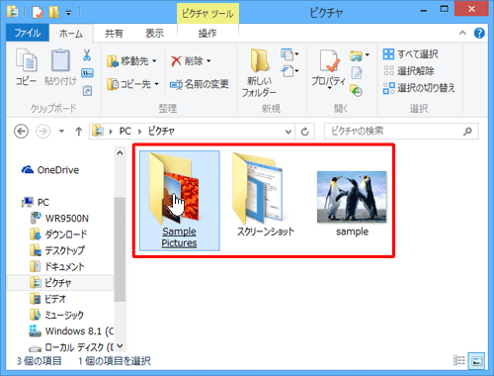Switch to Large icons view in status bar
This screenshot has width=494, height=376.
pyautogui.click(x=477, y=360)
